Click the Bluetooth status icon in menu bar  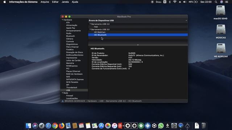170,2
